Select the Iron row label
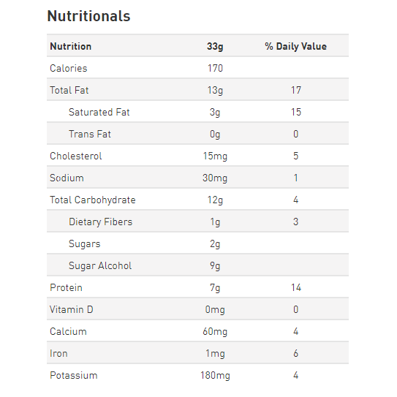The image size is (397, 397). coord(58,353)
